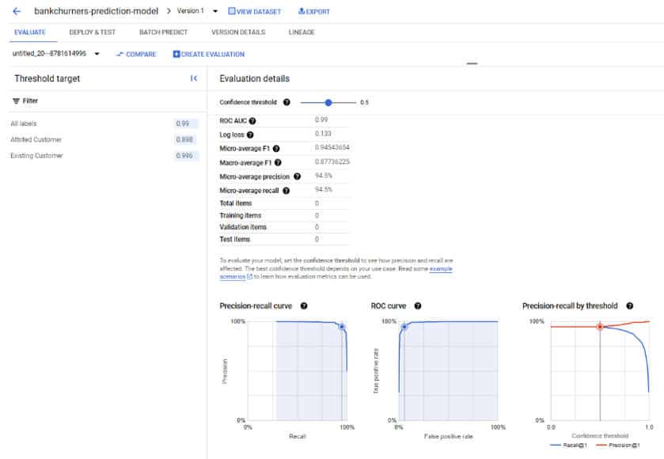Expand the untitled_20 evaluation dropdown
This screenshot has width=664, height=459.
pos(97,54)
